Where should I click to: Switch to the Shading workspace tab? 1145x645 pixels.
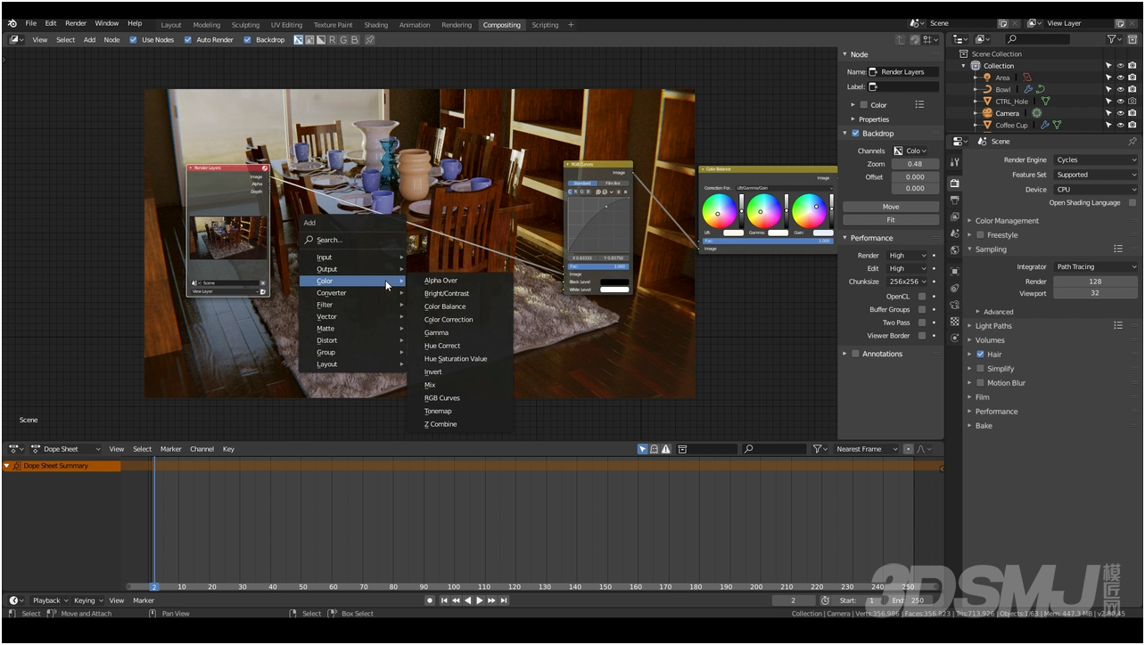[375, 25]
